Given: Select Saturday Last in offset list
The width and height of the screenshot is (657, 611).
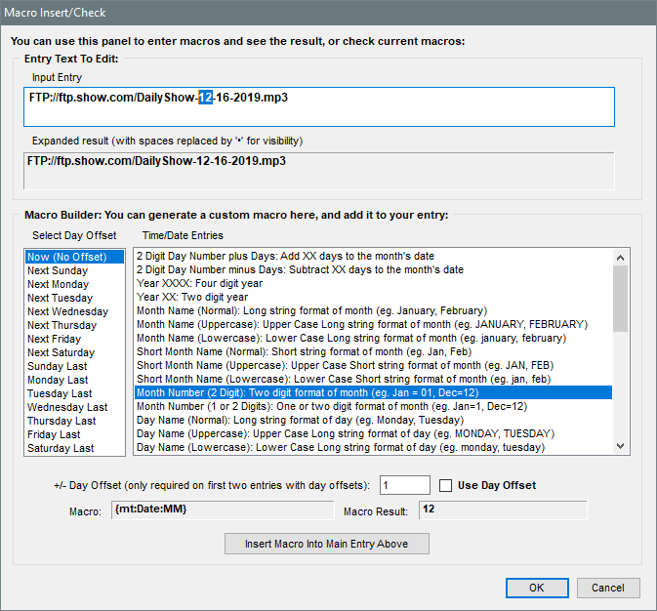Looking at the screenshot, I should [61, 448].
